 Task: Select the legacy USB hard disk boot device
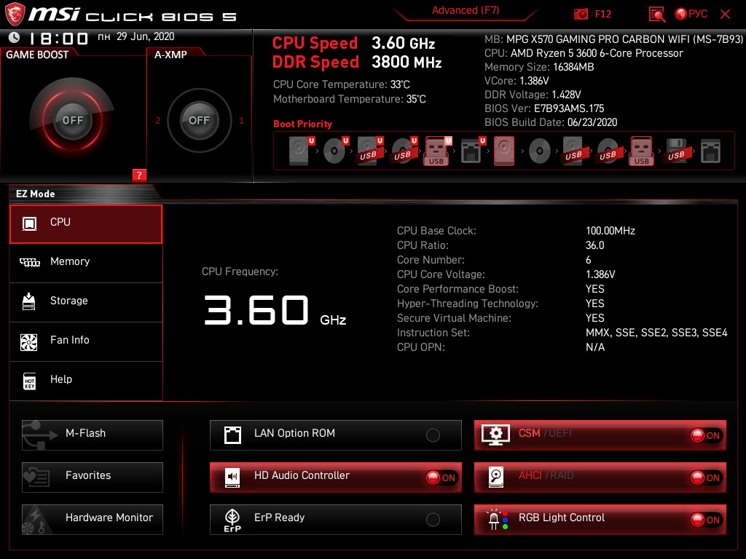574,151
